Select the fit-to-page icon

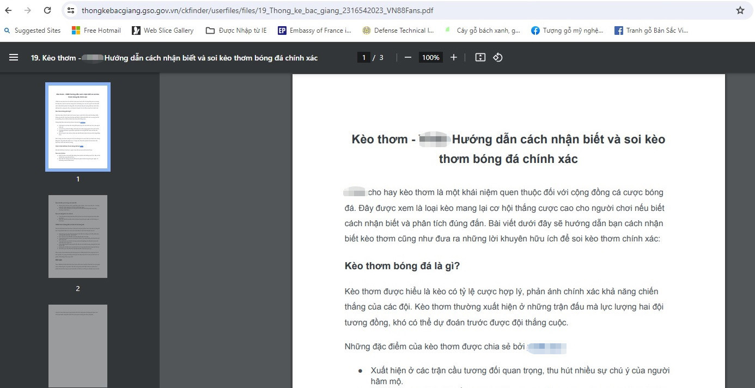click(480, 57)
